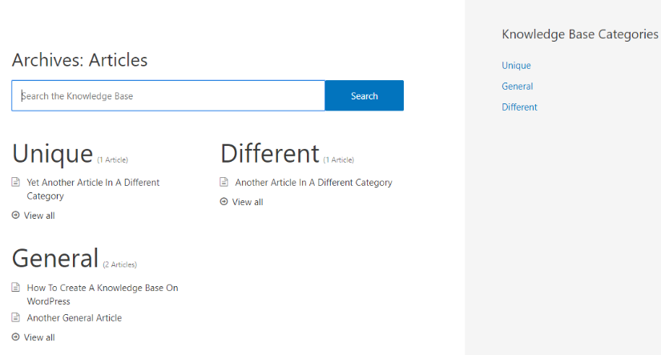
Task: Focus the Search the Knowledge Base field
Action: click(168, 95)
